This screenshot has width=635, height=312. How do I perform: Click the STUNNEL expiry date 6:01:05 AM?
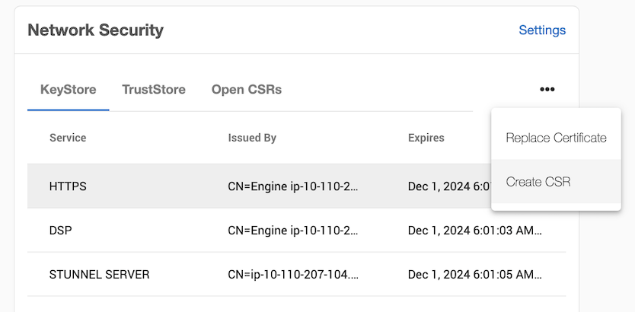coord(475,275)
